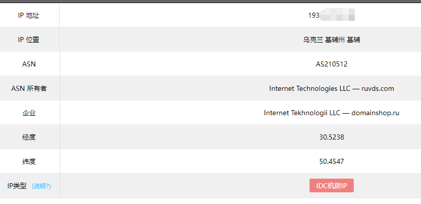Click the visible 193 IP address digits
The height and width of the screenshot is (204, 421).
pyautogui.click(x=314, y=16)
